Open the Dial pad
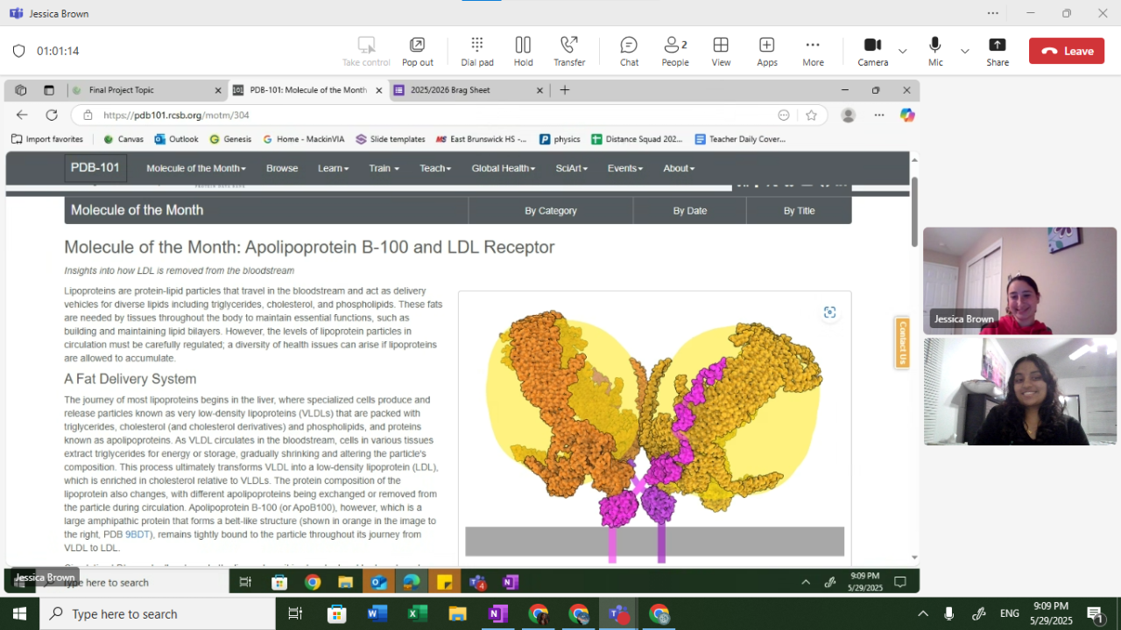1121x630 pixels. (476, 51)
